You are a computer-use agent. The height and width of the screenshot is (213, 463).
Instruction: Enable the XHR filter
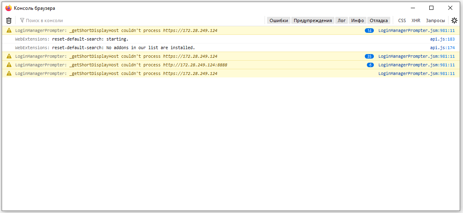tap(416, 20)
